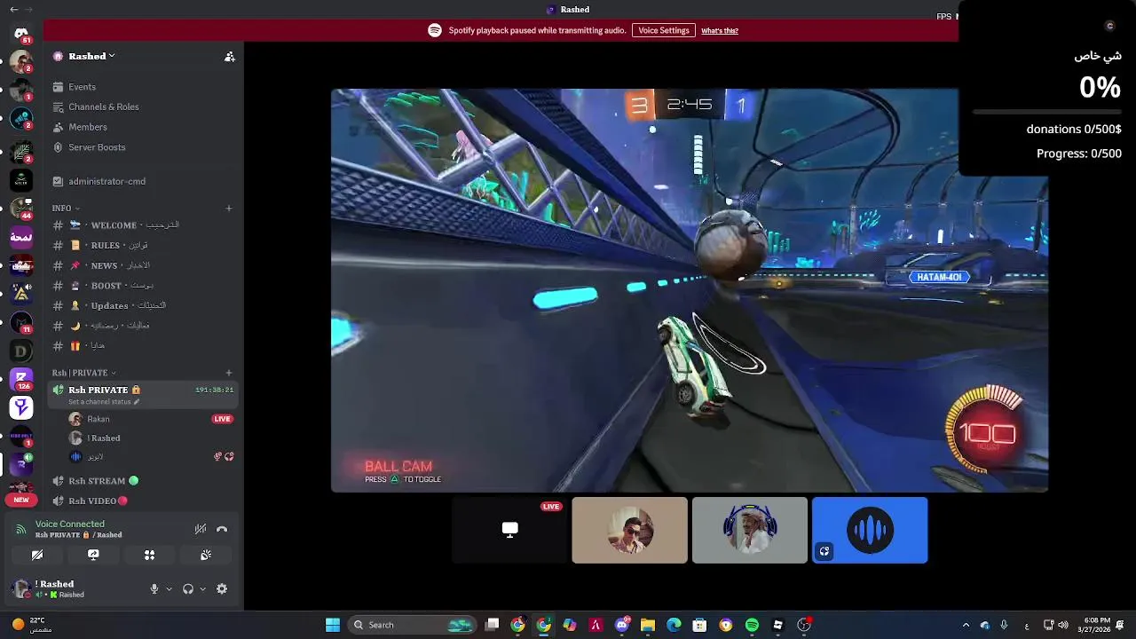Open the server with the 44 badge
1136x639 pixels.
point(21,209)
